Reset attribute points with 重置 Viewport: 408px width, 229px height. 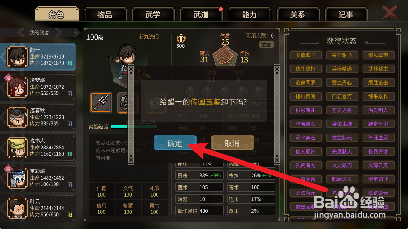tap(266, 45)
